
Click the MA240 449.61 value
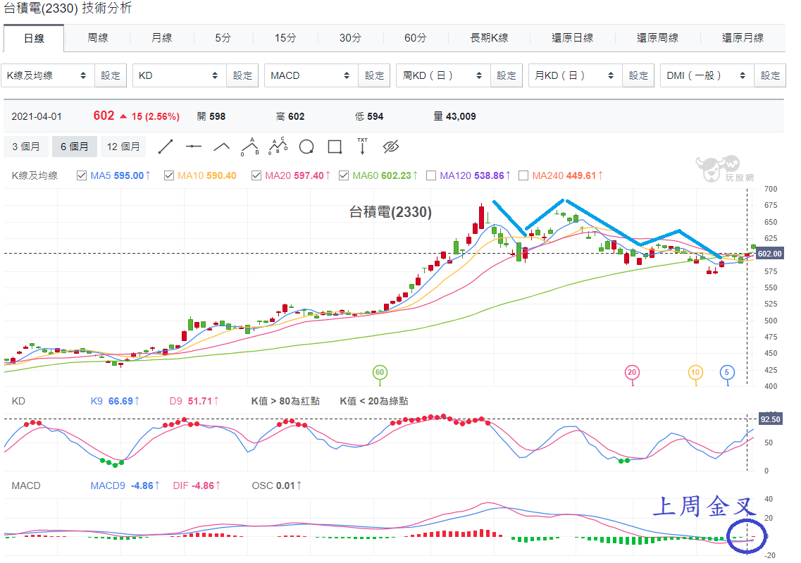coord(568,175)
